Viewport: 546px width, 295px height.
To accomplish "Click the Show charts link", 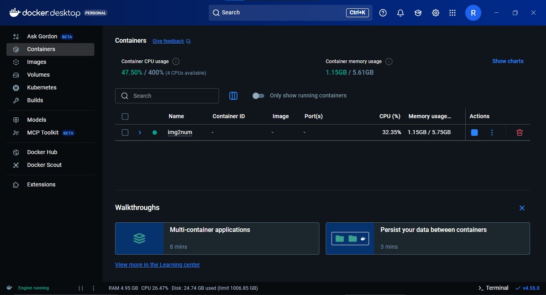I will (x=508, y=61).
